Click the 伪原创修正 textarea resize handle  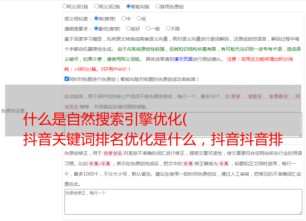(300, 213)
